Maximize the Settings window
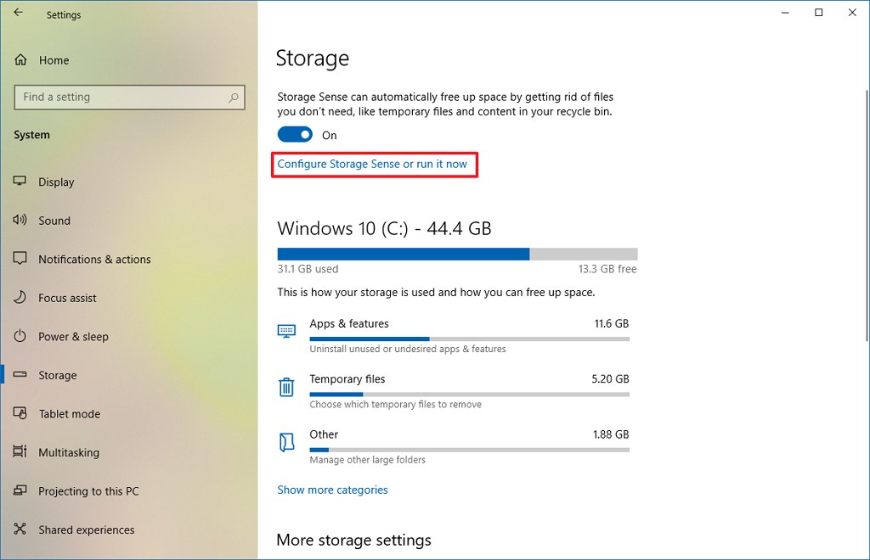 click(x=818, y=13)
